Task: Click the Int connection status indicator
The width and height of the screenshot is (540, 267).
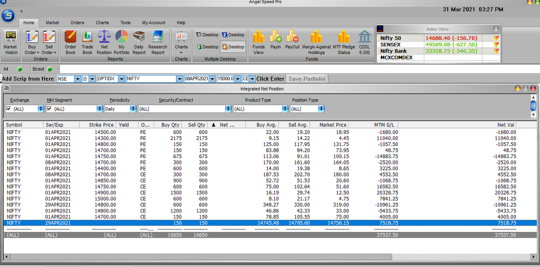Action: tap(20, 69)
